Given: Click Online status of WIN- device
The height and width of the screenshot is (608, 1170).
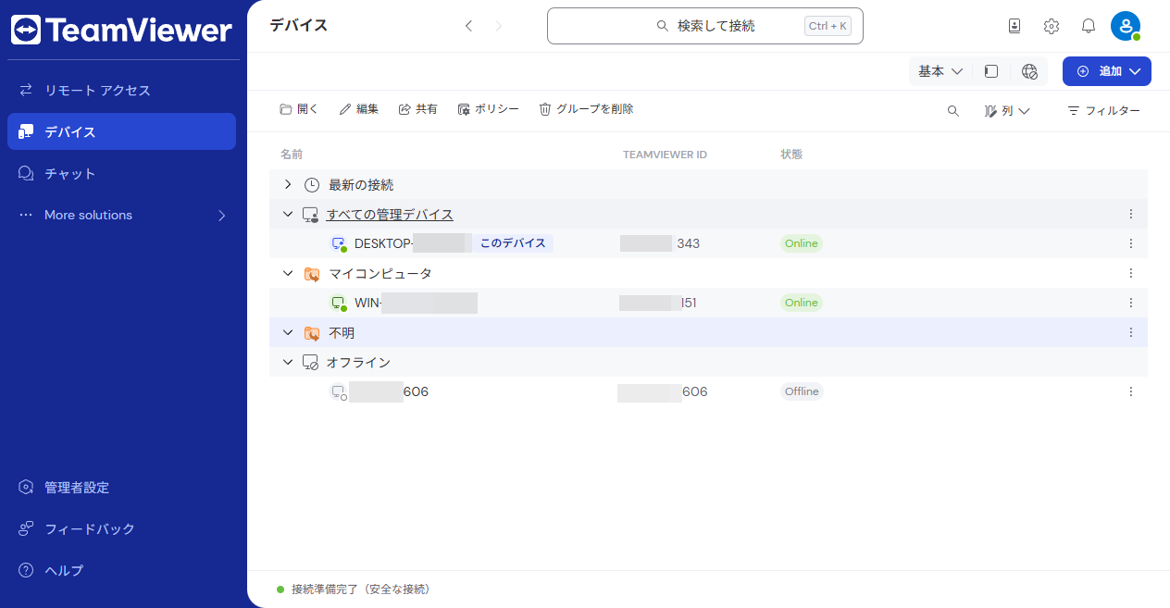Looking at the screenshot, I should click(802, 303).
